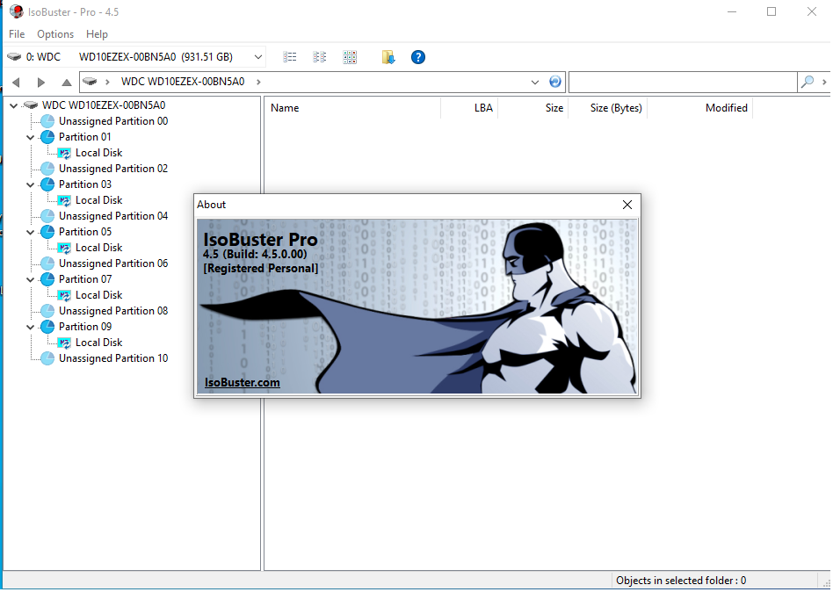Image resolution: width=833 pixels, height=592 pixels.
Task: Click the refresh icon in address bar
Action: 554,81
